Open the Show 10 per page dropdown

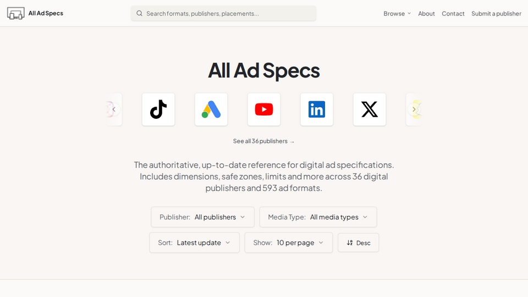pos(289,243)
